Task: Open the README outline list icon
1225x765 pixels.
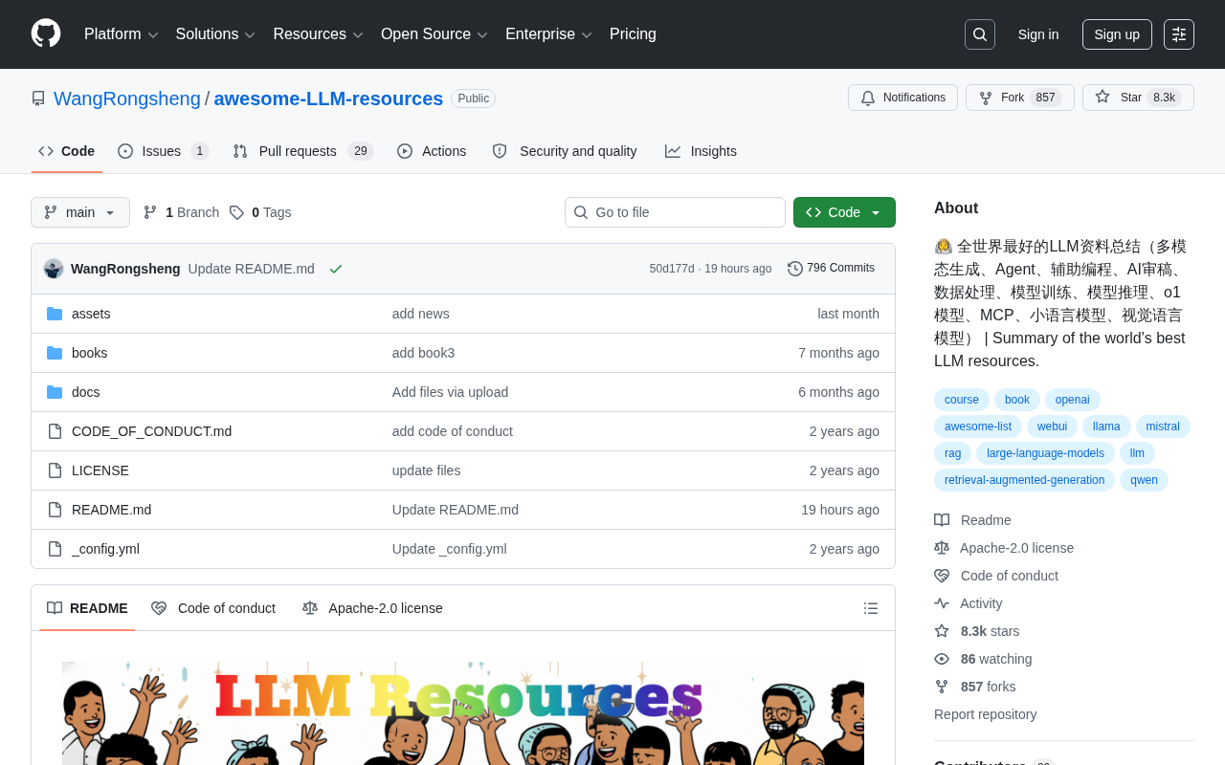Action: pos(871,608)
